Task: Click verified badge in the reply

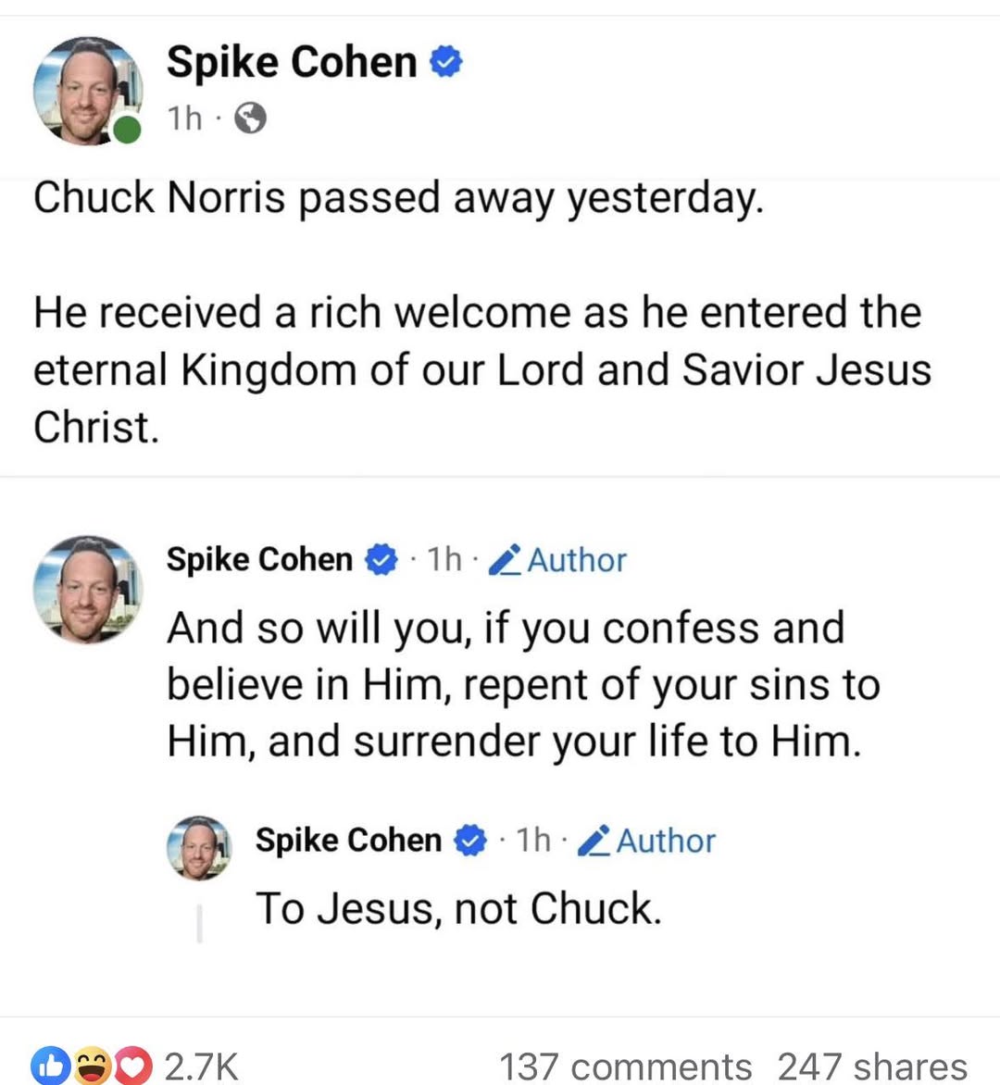Action: pos(469,841)
